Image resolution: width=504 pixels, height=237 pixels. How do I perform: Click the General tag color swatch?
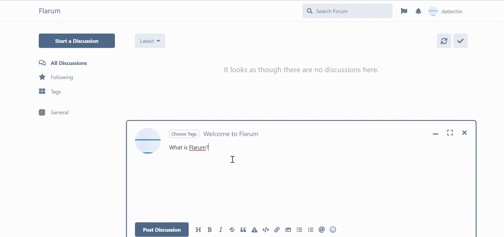click(x=42, y=112)
